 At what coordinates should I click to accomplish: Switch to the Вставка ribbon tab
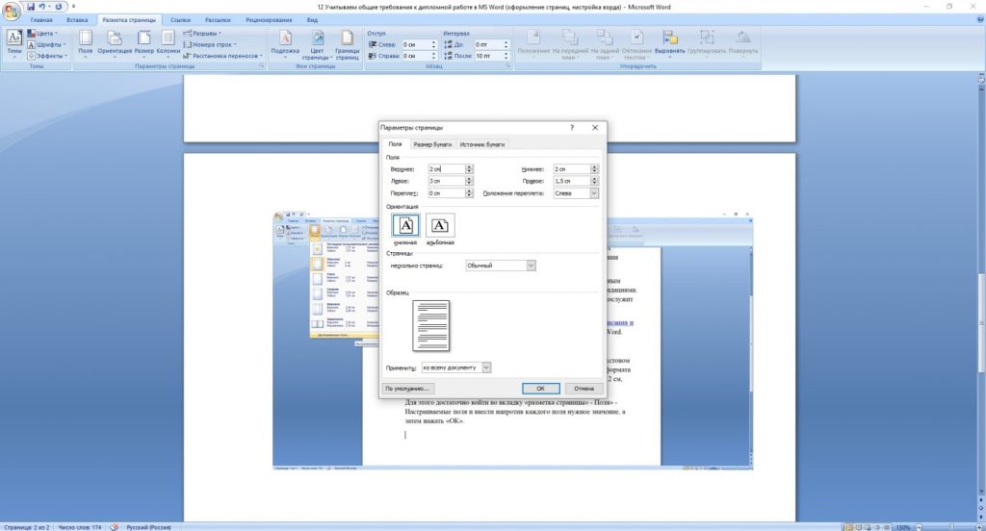coord(77,20)
